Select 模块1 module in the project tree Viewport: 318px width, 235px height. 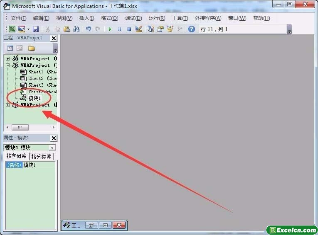point(31,98)
